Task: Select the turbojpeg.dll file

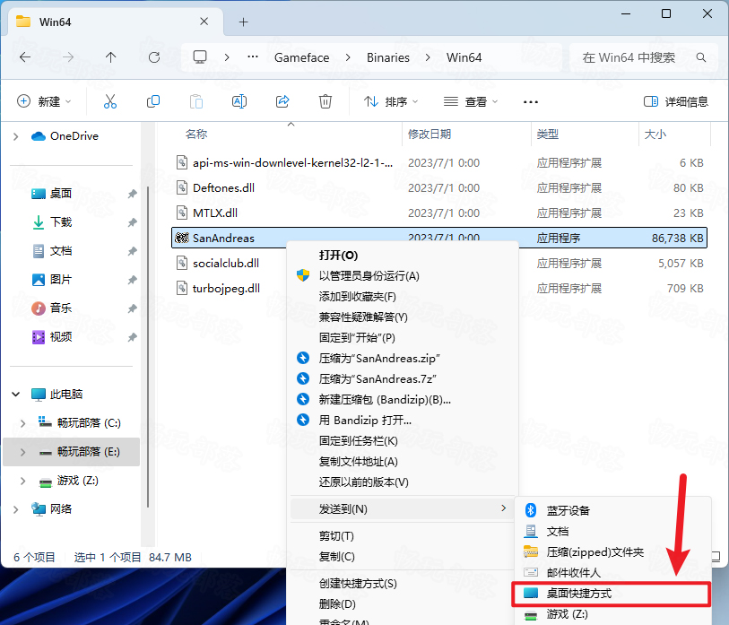Action: (x=227, y=289)
